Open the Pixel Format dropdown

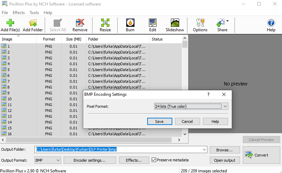click(x=191, y=106)
